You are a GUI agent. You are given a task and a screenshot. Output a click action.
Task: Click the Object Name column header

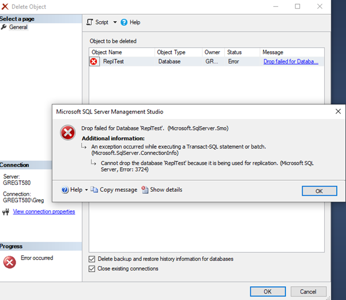pyautogui.click(x=122, y=52)
